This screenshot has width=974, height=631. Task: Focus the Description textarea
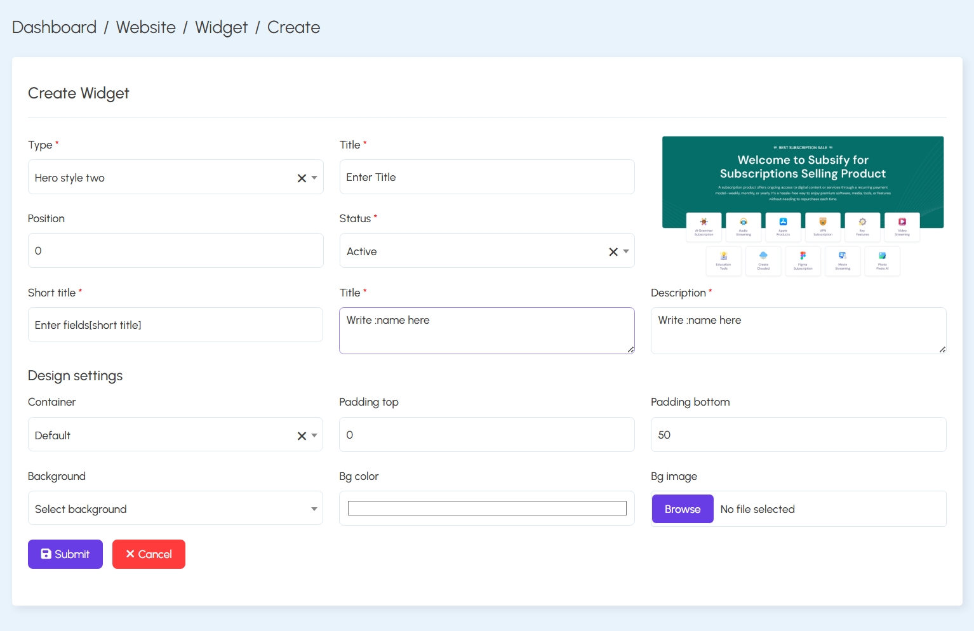tap(799, 331)
